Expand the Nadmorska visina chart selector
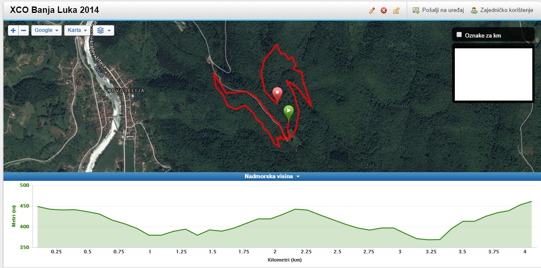Viewport: 541px width, 268px height. [x=272, y=176]
